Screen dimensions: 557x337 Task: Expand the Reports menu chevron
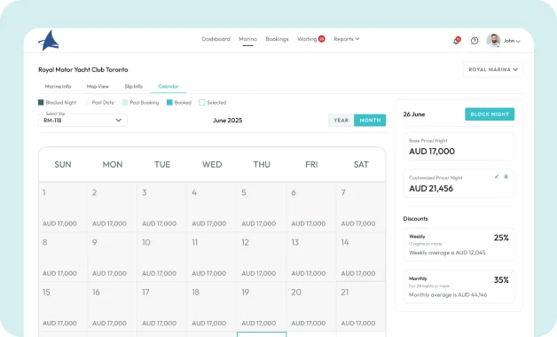pyautogui.click(x=357, y=39)
